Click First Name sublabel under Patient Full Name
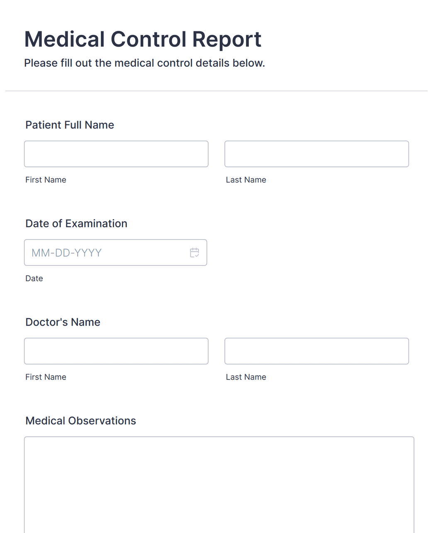This screenshot has width=433, height=533. point(46,180)
